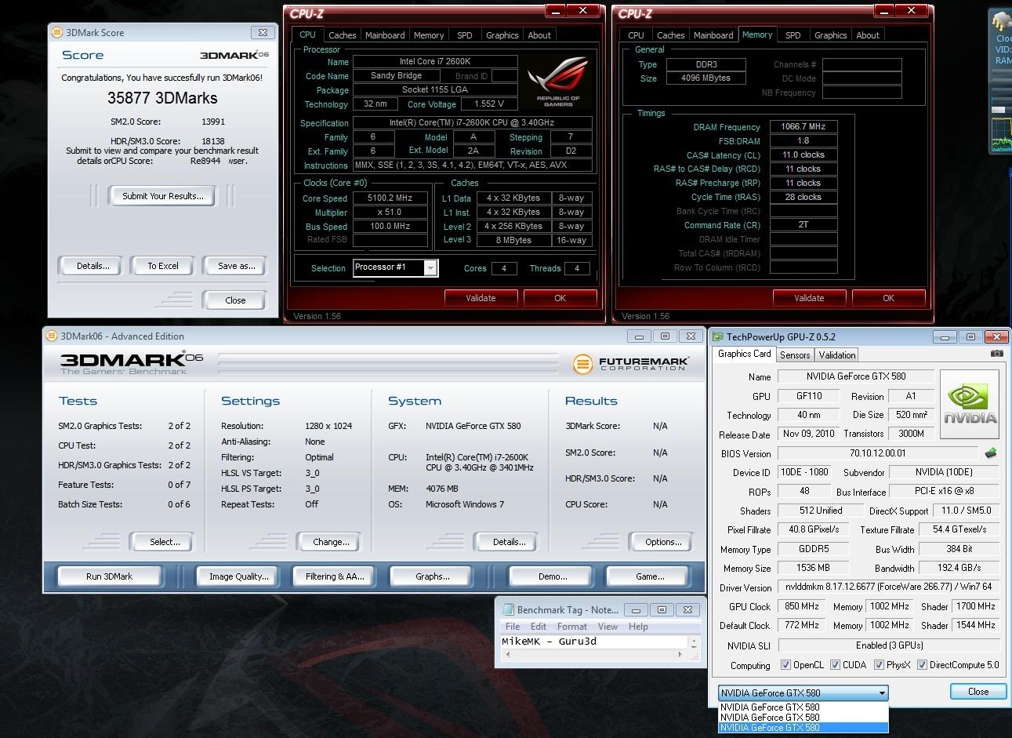Viewport: 1012px width, 738px height.
Task: Click the Demo button
Action: [x=553, y=576]
